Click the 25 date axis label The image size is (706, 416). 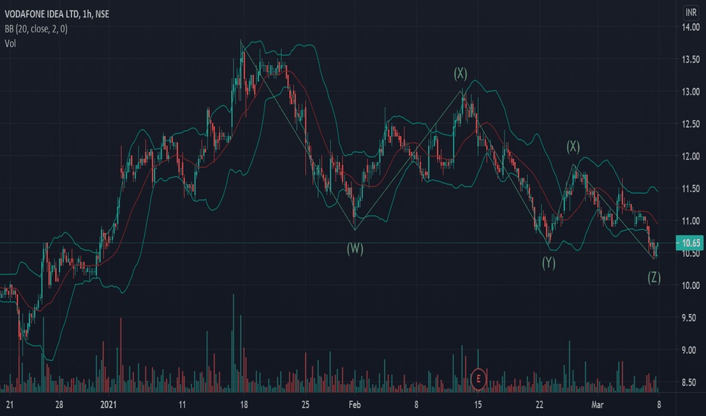[305, 405]
